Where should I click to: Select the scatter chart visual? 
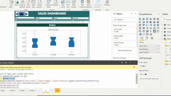pyautogui.click(x=147, y=25)
